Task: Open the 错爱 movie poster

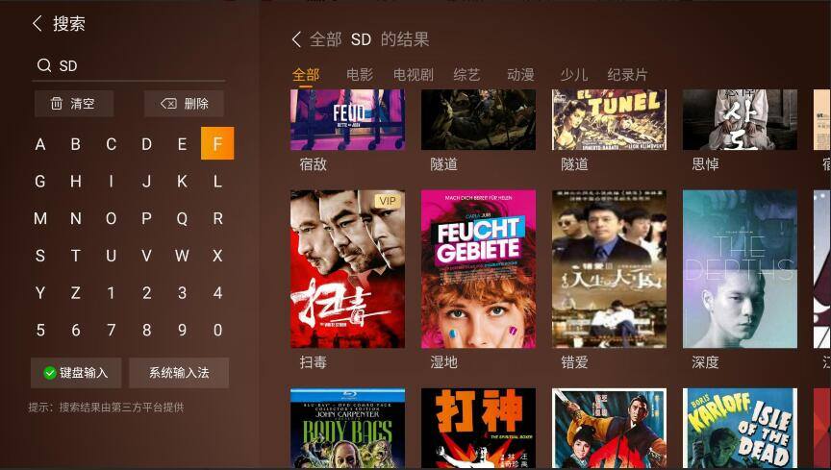Action: (610, 269)
